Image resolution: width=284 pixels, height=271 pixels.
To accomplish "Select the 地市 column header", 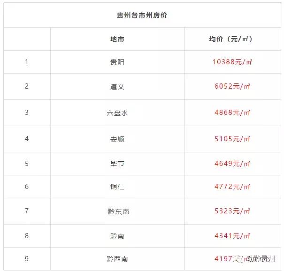I will click(117, 39).
